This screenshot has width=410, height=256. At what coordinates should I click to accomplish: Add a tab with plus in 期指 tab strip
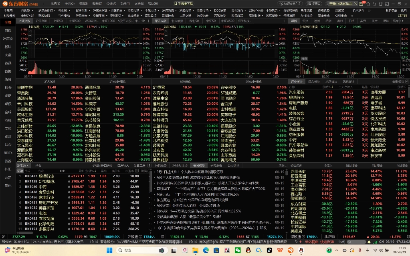[407, 21]
